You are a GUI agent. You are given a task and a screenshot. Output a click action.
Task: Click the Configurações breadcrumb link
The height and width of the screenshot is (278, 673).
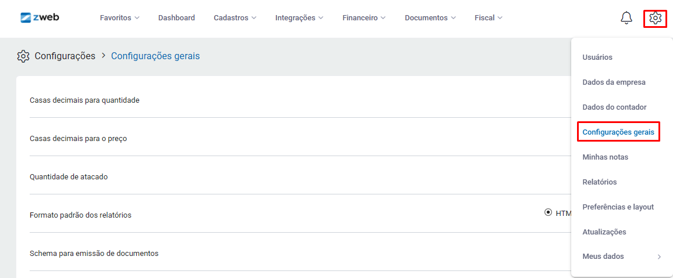tap(65, 56)
